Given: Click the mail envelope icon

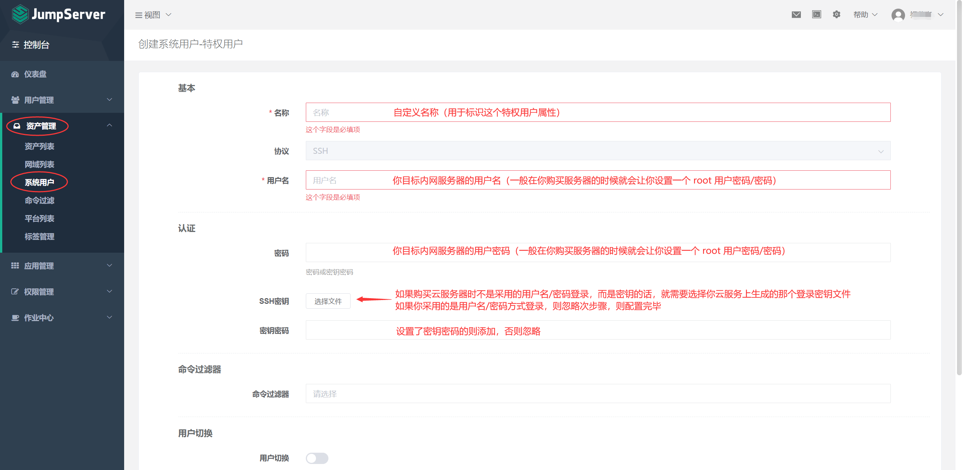Looking at the screenshot, I should 796,15.
